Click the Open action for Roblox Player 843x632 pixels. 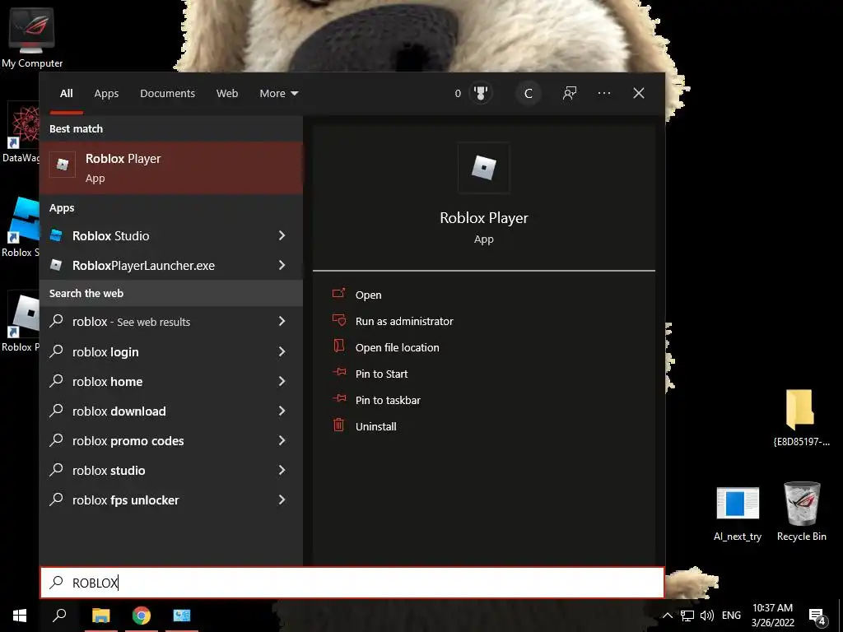(x=368, y=295)
